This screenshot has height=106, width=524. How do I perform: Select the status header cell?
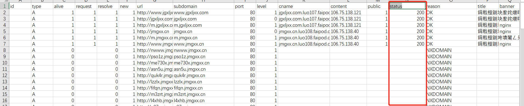pos(407,6)
